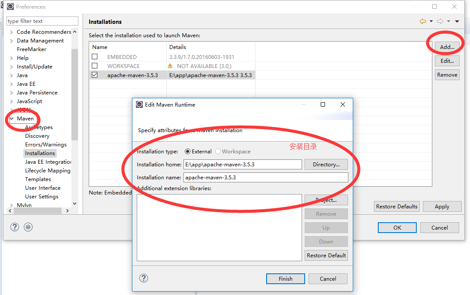Click Finish in Edit Maven Runtime
This screenshot has width=470, height=295.
[x=285, y=279]
